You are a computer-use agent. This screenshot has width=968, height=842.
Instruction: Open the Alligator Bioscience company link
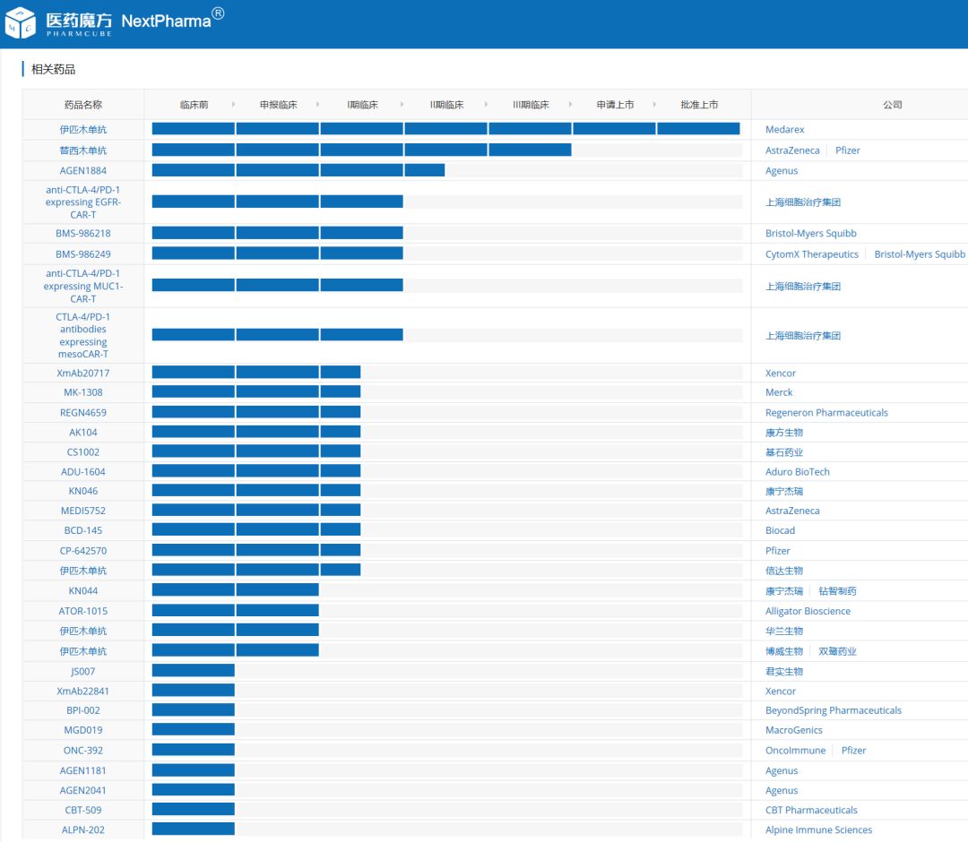tap(808, 611)
